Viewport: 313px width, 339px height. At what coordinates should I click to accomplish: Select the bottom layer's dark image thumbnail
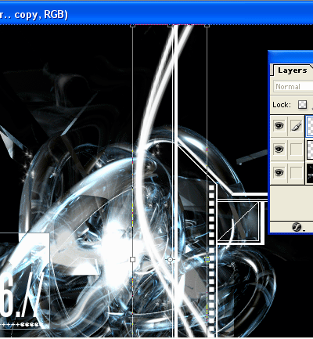[310, 173]
